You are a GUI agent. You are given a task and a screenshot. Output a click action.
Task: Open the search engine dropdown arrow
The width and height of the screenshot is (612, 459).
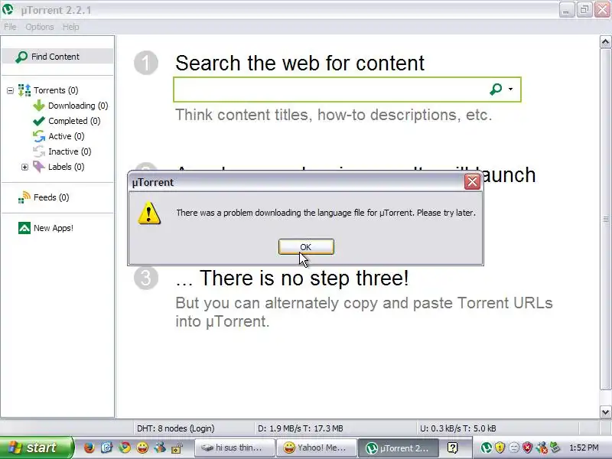(510, 89)
